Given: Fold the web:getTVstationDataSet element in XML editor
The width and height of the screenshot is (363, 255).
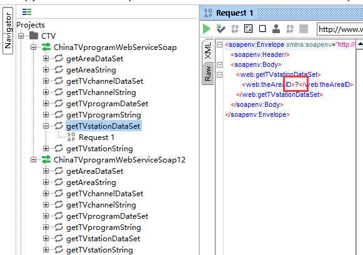Looking at the screenshot, I should pyautogui.click(x=219, y=74).
